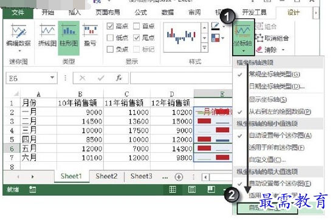333x220 pixels.
Task: Click the 清除 eraser button
Action: pos(267,50)
